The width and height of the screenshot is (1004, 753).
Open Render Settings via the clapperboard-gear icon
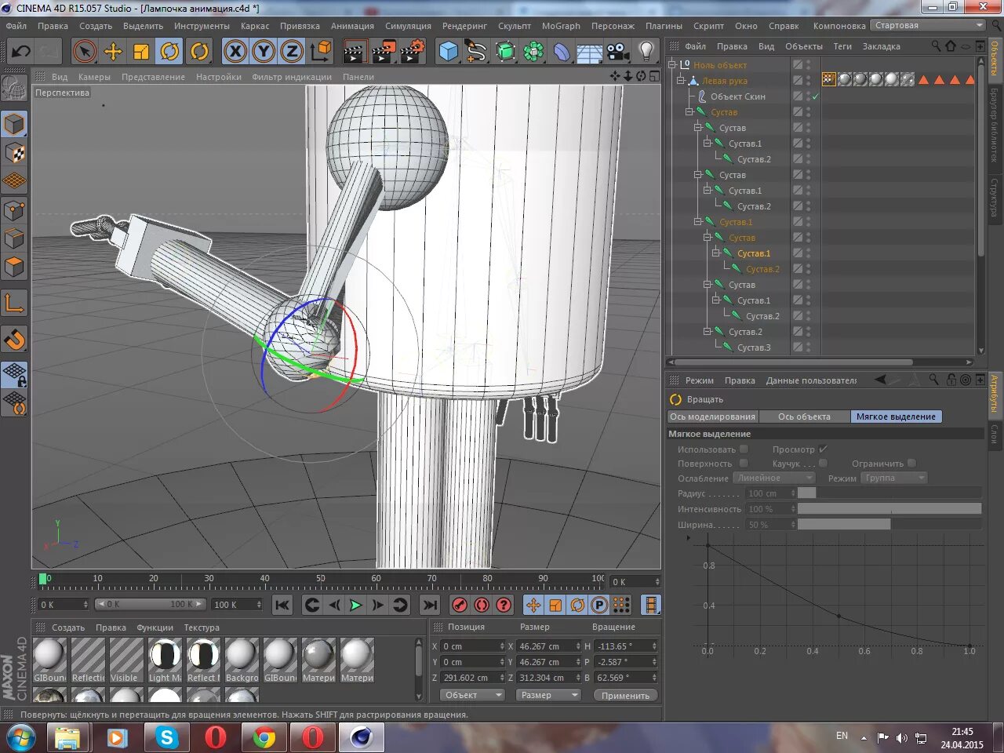[x=411, y=51]
